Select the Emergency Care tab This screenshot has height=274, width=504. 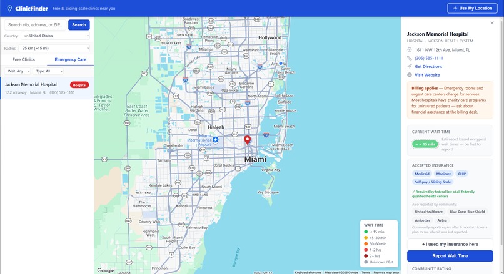(x=71, y=59)
